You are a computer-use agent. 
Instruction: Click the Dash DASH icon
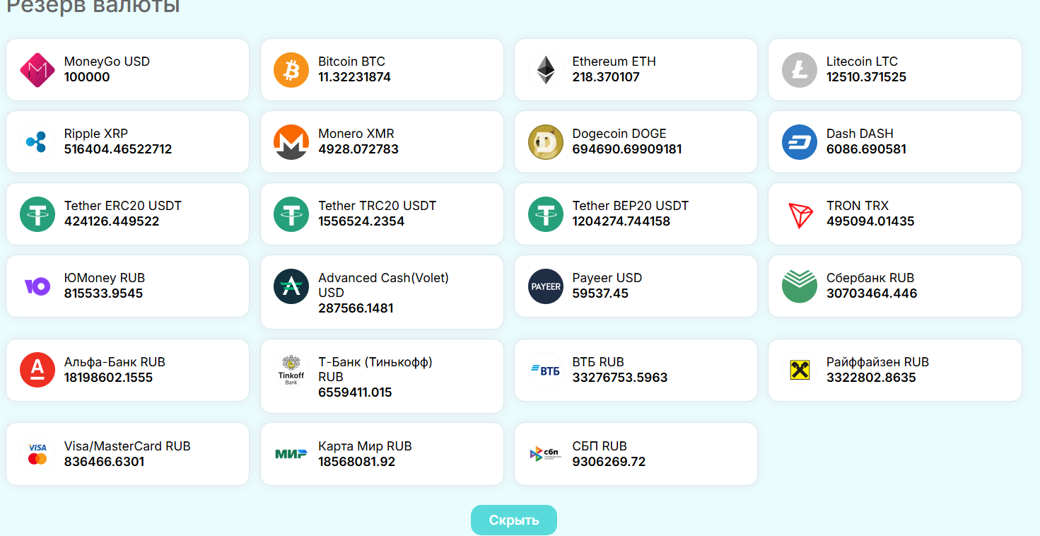click(800, 141)
